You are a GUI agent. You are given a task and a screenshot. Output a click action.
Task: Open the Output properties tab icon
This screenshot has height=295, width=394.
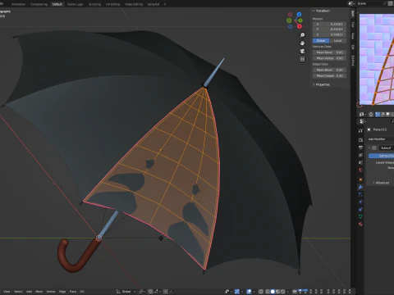[360, 147]
